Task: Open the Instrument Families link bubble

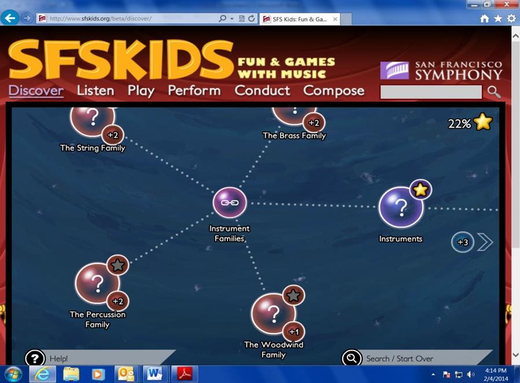Action: (230, 202)
